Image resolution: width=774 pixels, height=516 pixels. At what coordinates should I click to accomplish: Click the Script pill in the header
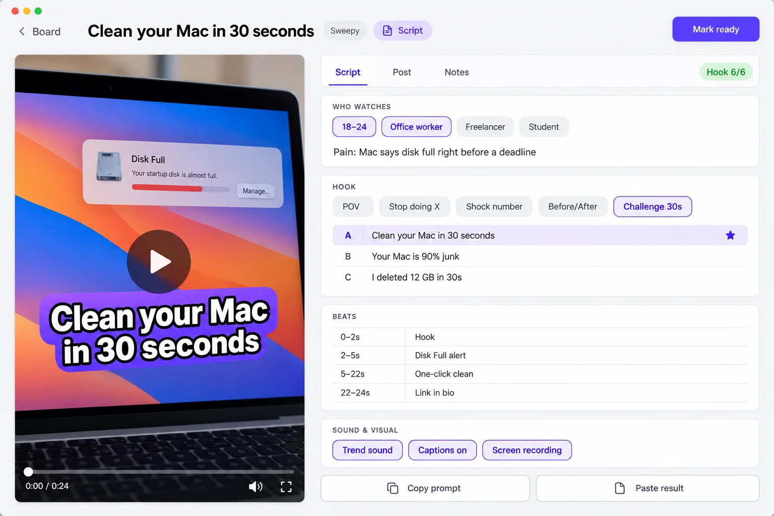point(403,31)
